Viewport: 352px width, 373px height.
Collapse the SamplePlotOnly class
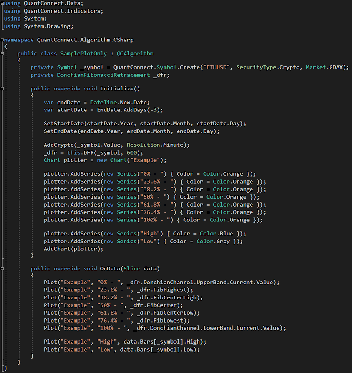point(2,54)
